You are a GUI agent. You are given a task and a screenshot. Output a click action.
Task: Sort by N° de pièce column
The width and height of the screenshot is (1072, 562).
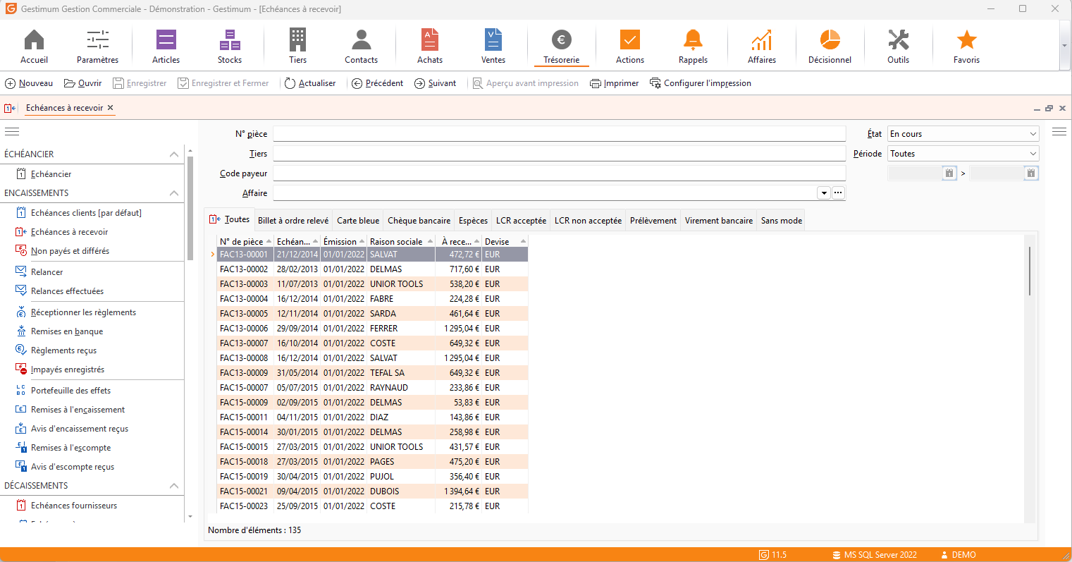pyautogui.click(x=245, y=241)
